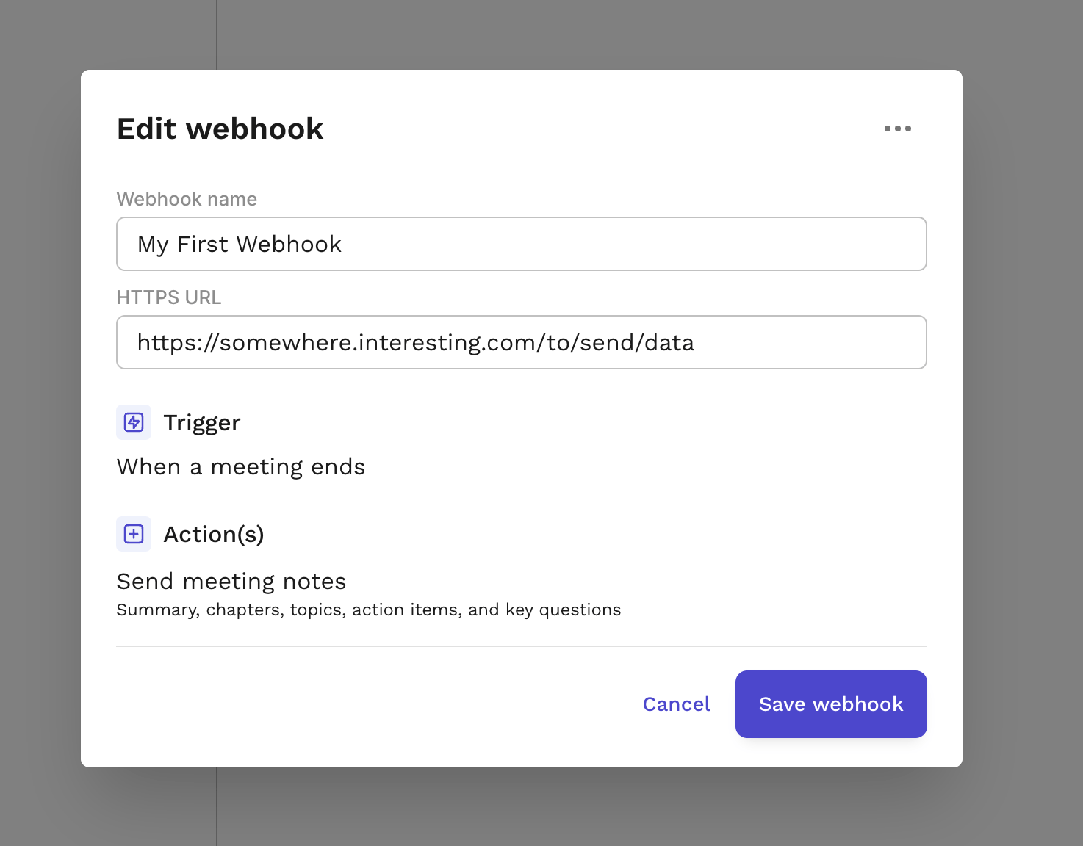
Task: Click the action items description text
Action: (368, 609)
